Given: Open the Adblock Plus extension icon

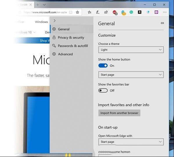Looking at the screenshot, I should click(115, 12).
